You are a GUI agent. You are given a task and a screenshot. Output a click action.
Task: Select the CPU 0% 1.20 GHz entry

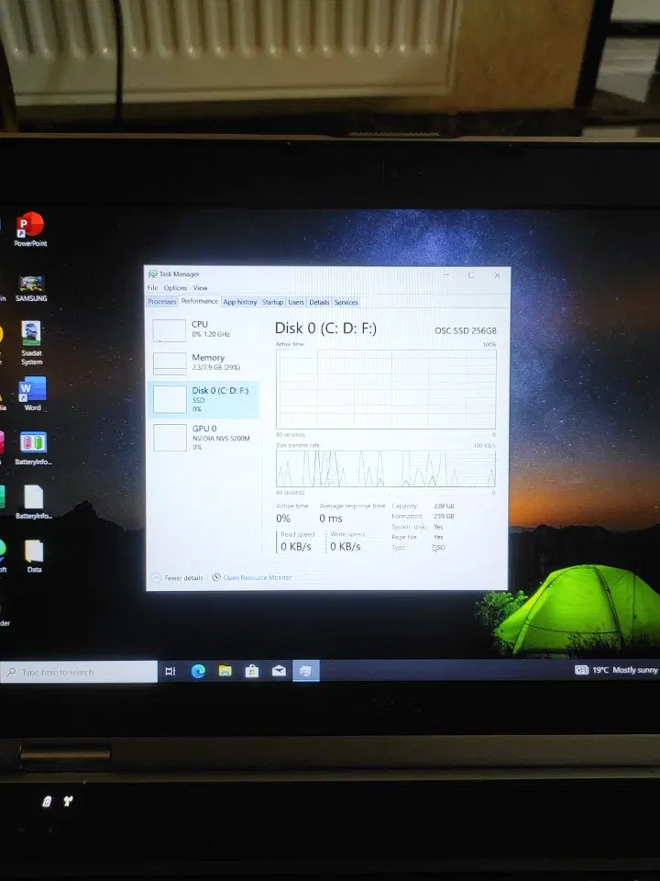tap(204, 329)
